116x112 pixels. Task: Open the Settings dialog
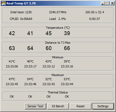pos(103,106)
